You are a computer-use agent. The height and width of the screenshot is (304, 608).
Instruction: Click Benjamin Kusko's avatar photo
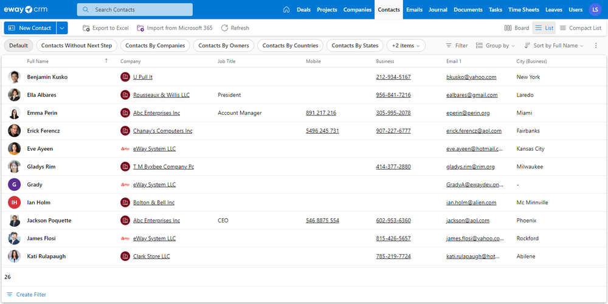coord(15,77)
